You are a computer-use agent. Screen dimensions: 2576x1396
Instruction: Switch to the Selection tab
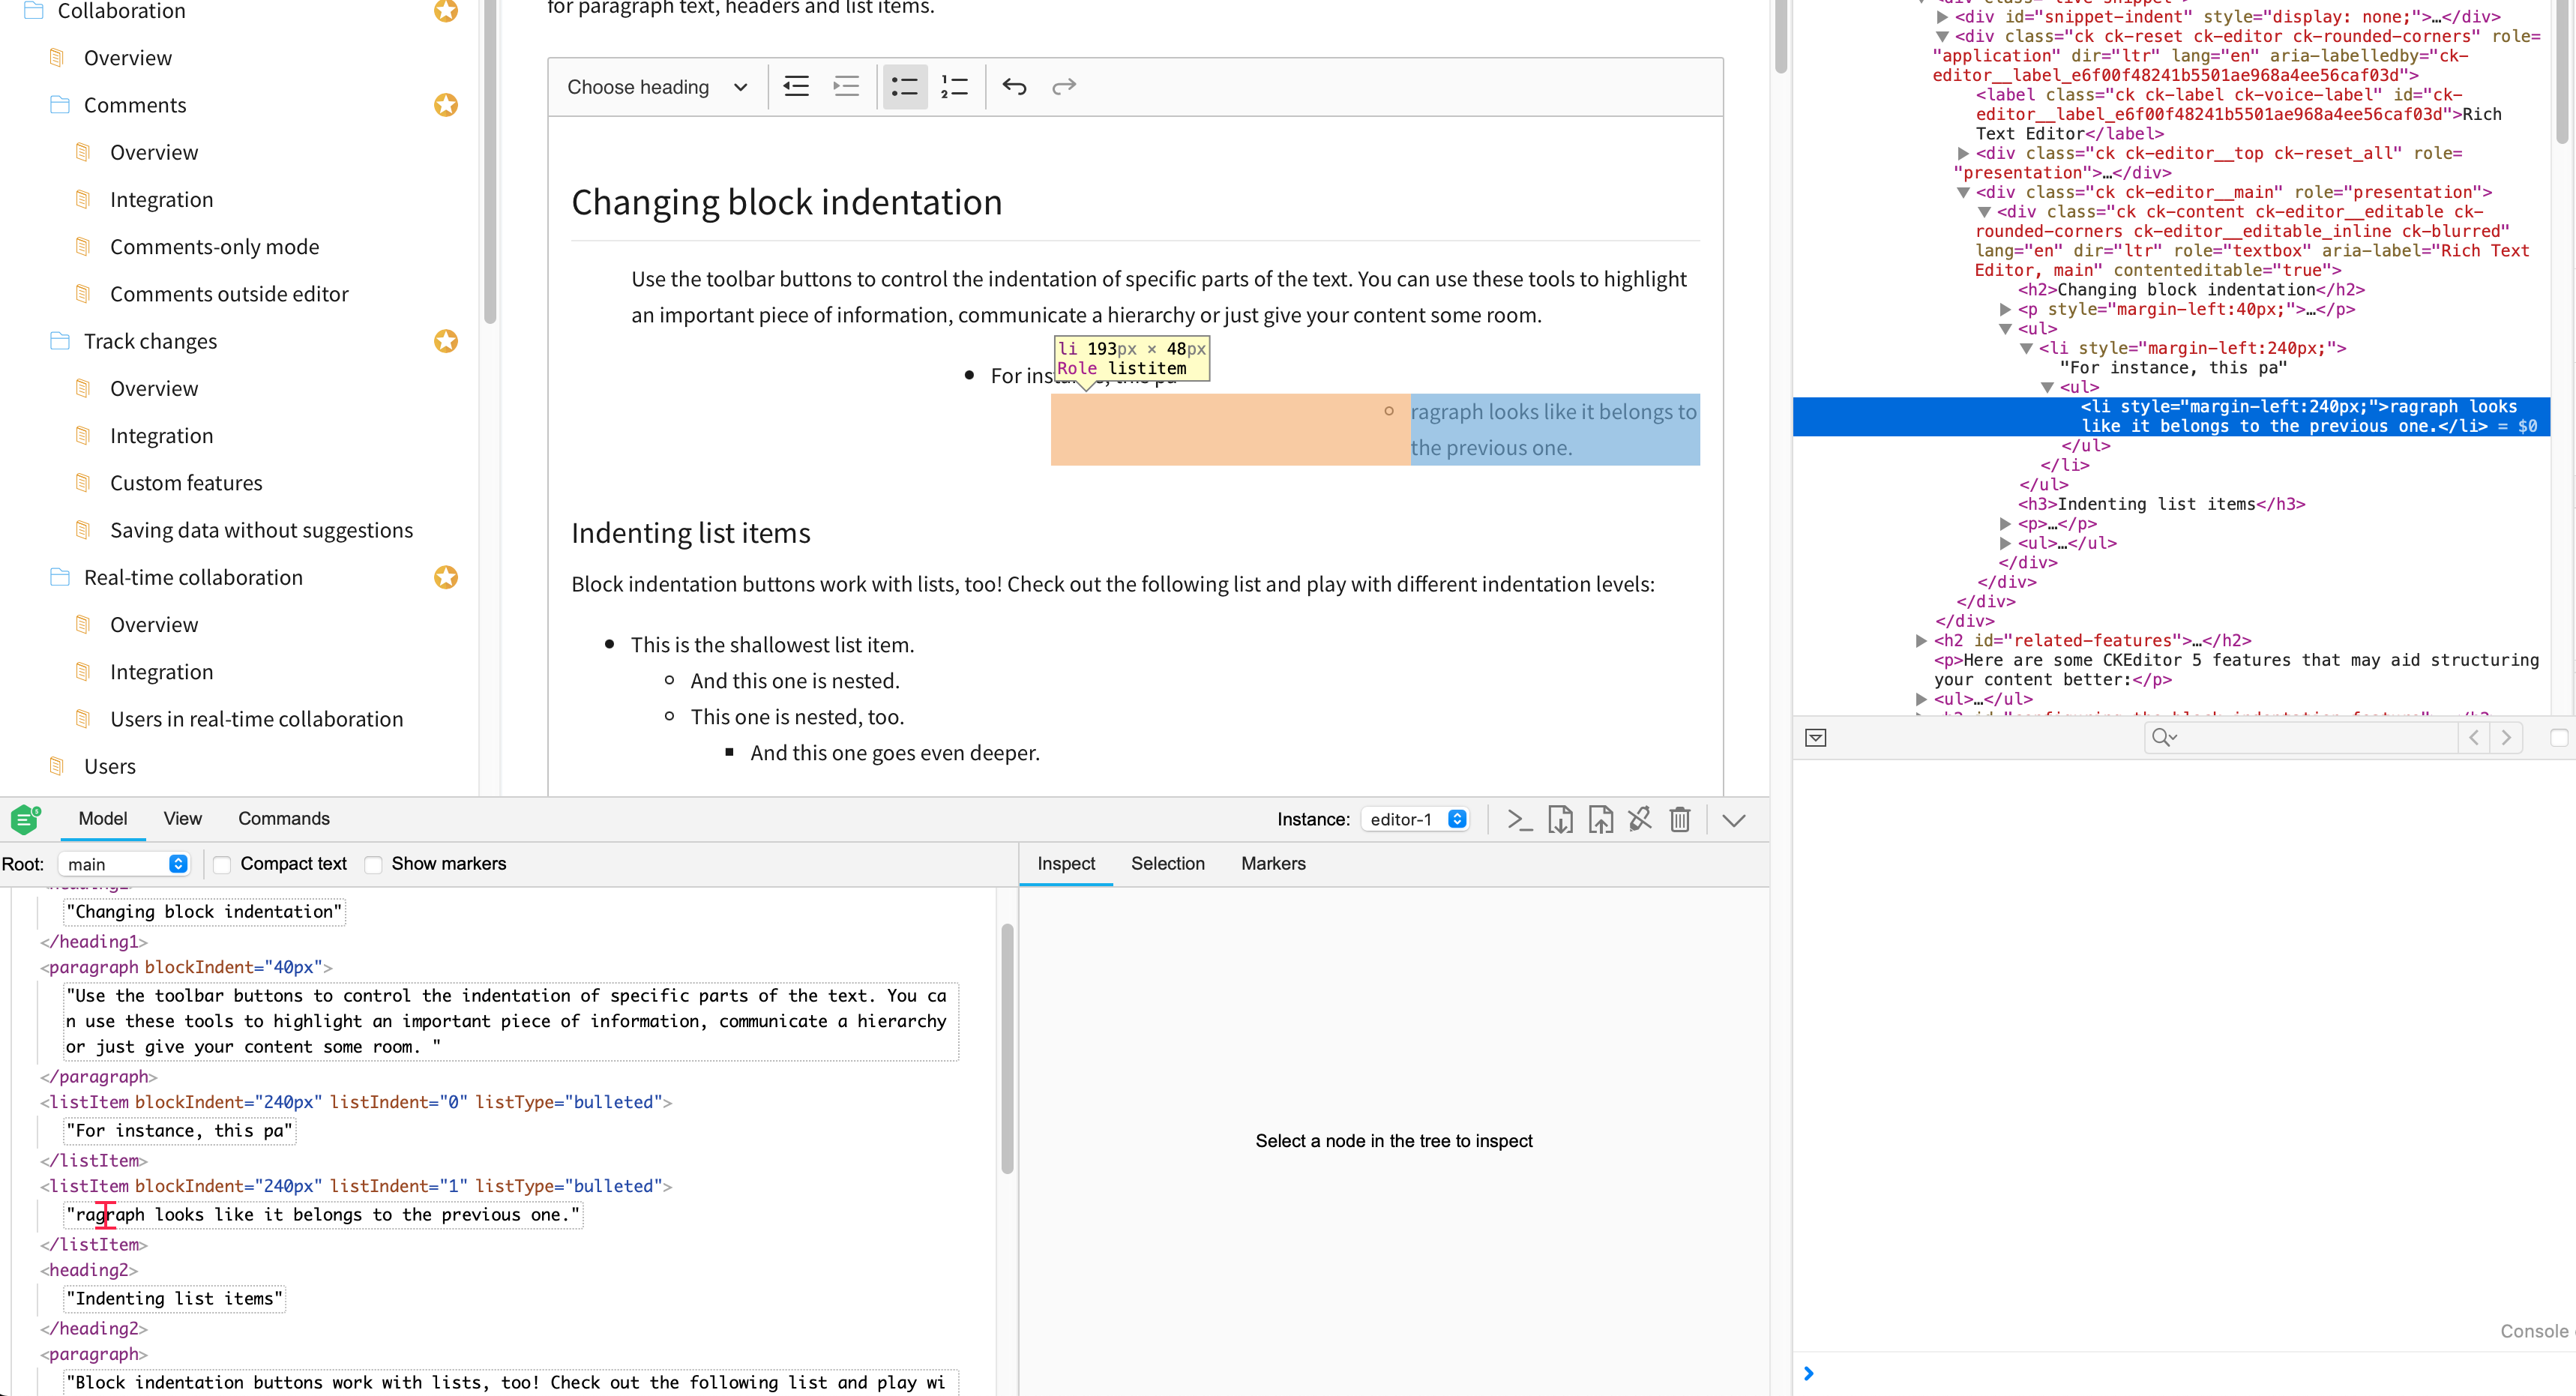1168,864
